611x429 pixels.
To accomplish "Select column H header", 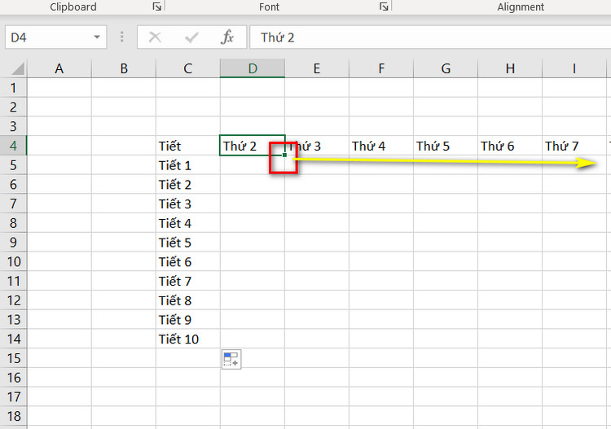I will click(510, 68).
